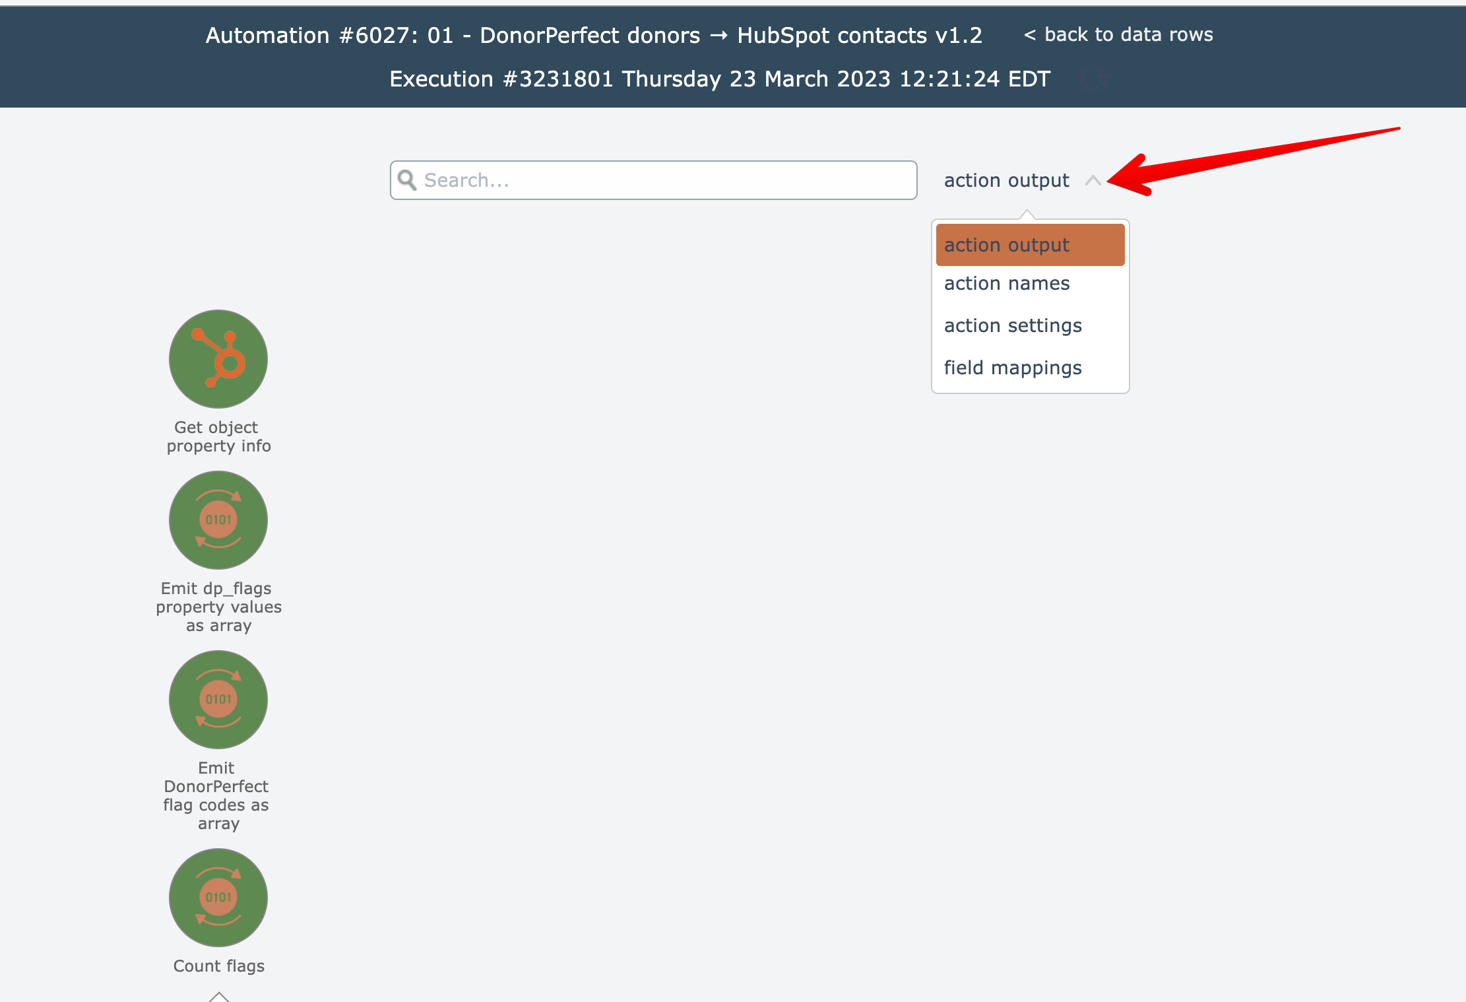Click the Automation #6027 title text
The image size is (1466, 1002).
594,35
